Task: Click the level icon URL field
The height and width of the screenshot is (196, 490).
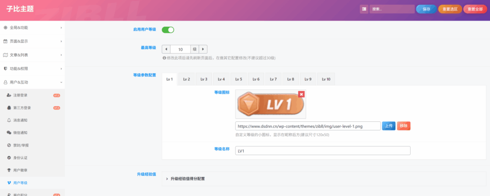Action: pyautogui.click(x=308, y=126)
